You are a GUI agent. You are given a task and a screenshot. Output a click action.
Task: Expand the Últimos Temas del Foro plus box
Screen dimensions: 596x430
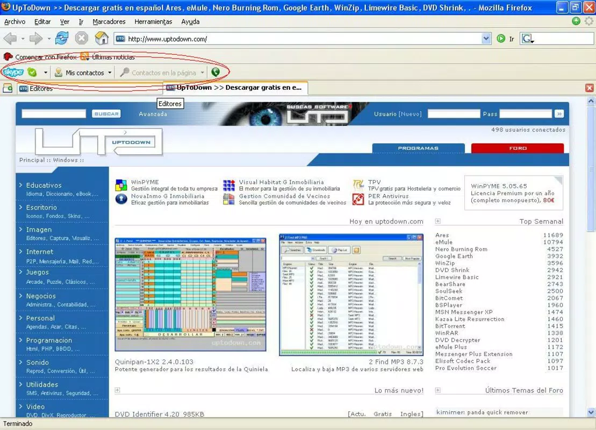(x=437, y=390)
